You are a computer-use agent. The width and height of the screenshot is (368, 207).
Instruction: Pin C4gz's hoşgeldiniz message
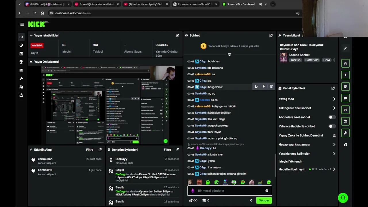coord(264,87)
